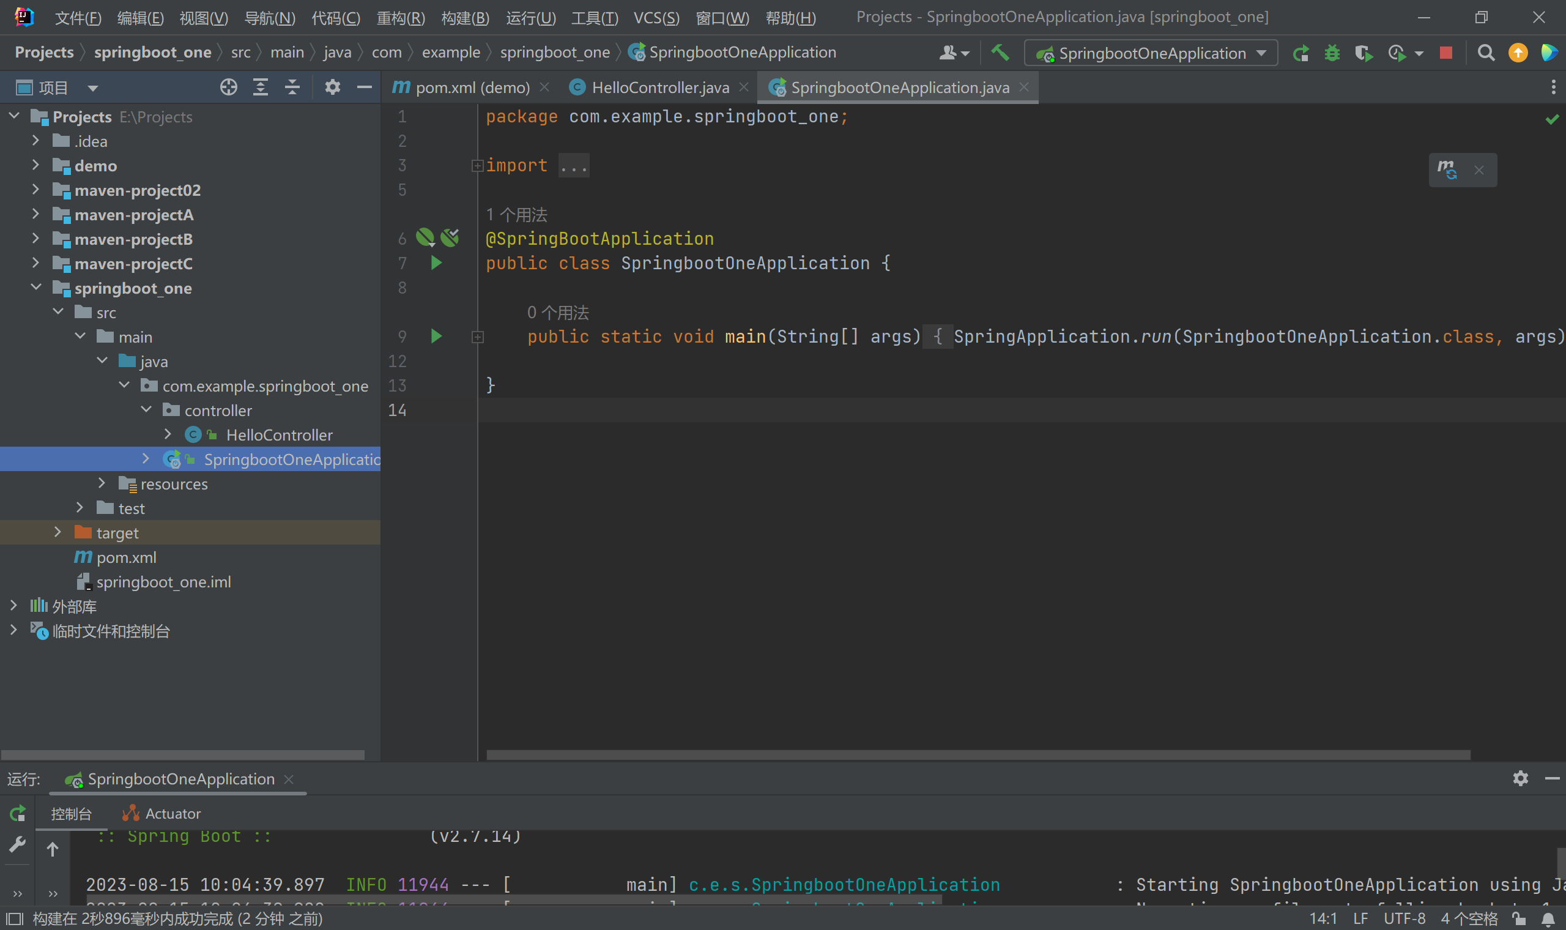1566x930 pixels.
Task: Click gutter run arrow beside class declaration
Action: pos(437,262)
